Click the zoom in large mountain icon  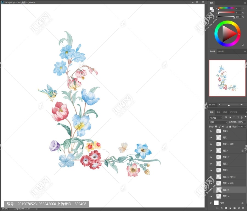[242, 104]
